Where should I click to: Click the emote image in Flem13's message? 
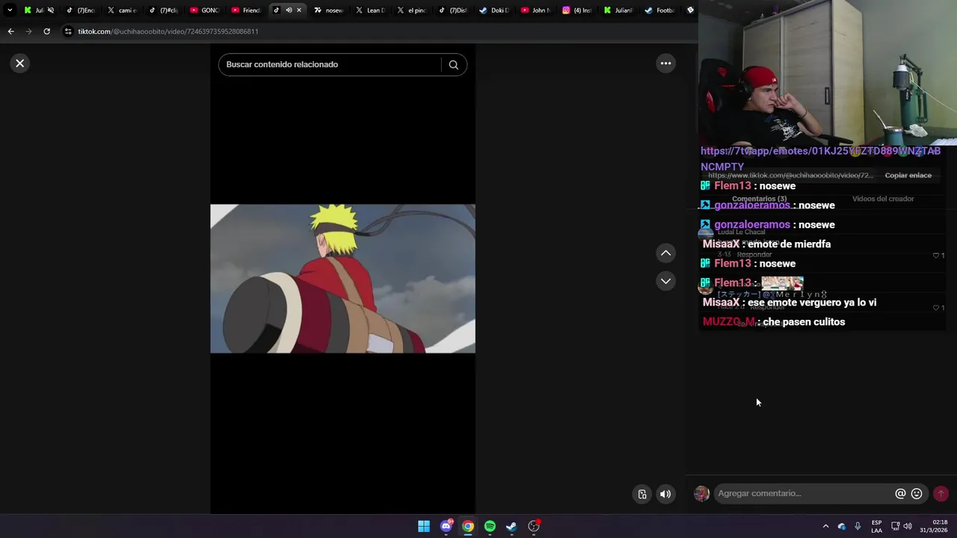(x=782, y=283)
